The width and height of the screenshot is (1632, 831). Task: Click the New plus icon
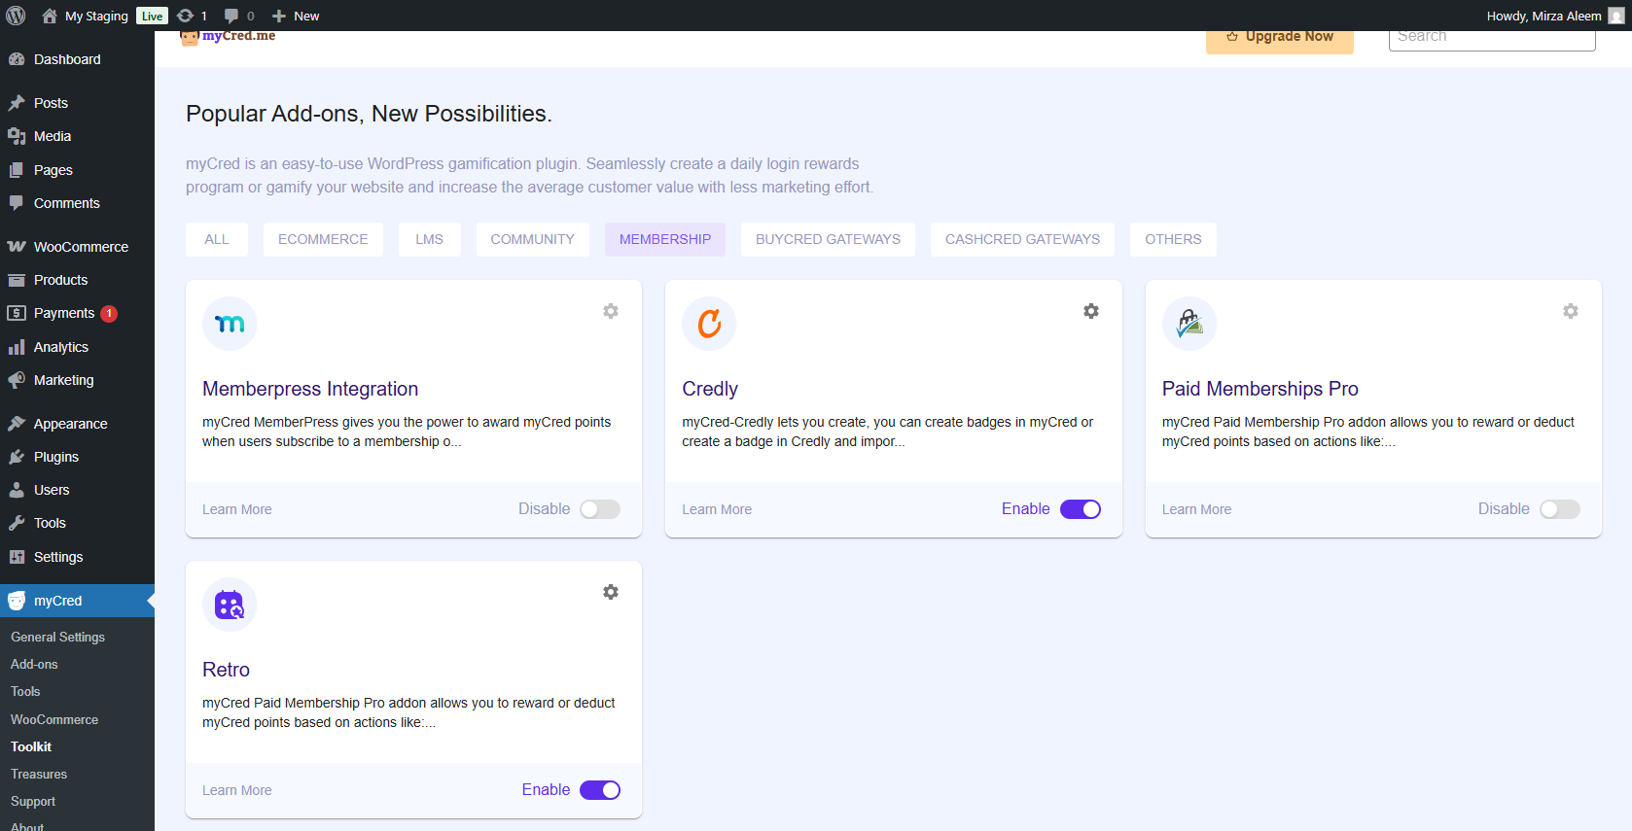(279, 16)
